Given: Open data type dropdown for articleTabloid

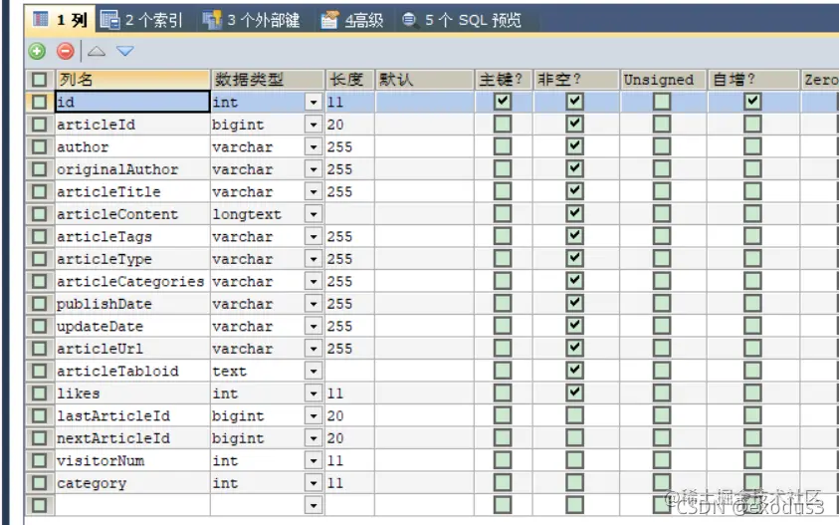Looking at the screenshot, I should 314,371.
